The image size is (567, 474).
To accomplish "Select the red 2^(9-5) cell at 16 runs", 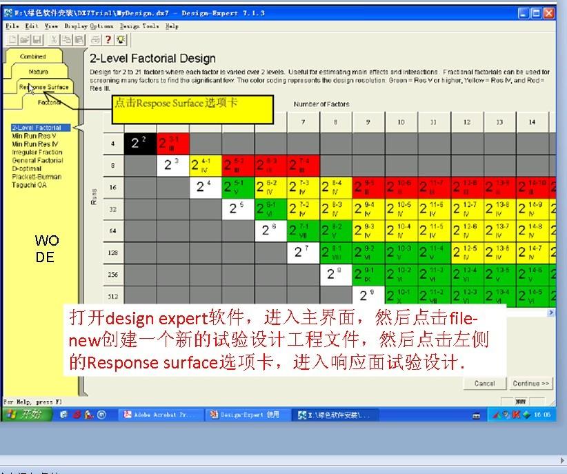I will click(368, 188).
